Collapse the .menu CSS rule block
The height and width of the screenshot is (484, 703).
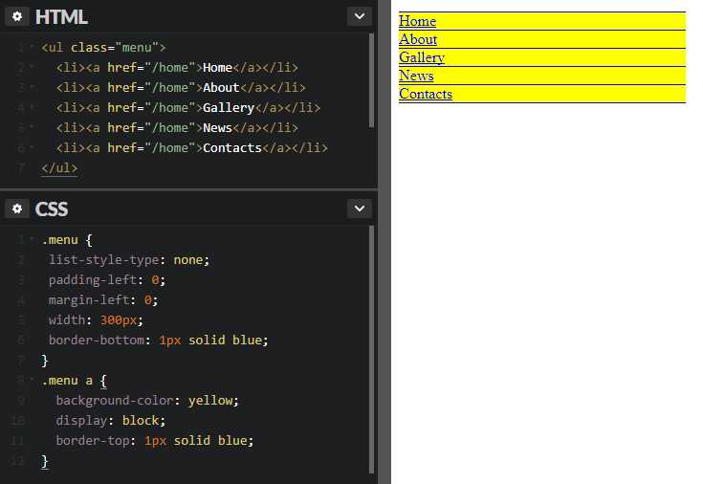point(32,240)
